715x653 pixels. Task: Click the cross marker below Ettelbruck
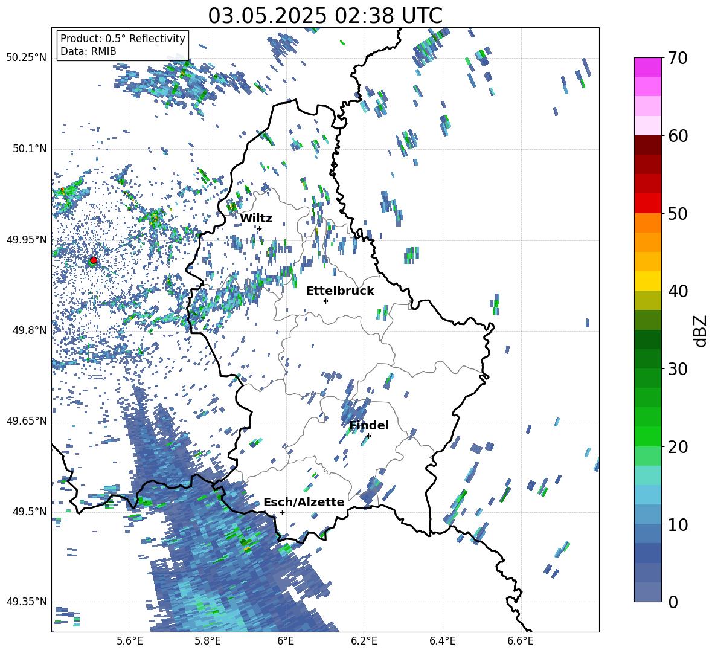(x=325, y=301)
